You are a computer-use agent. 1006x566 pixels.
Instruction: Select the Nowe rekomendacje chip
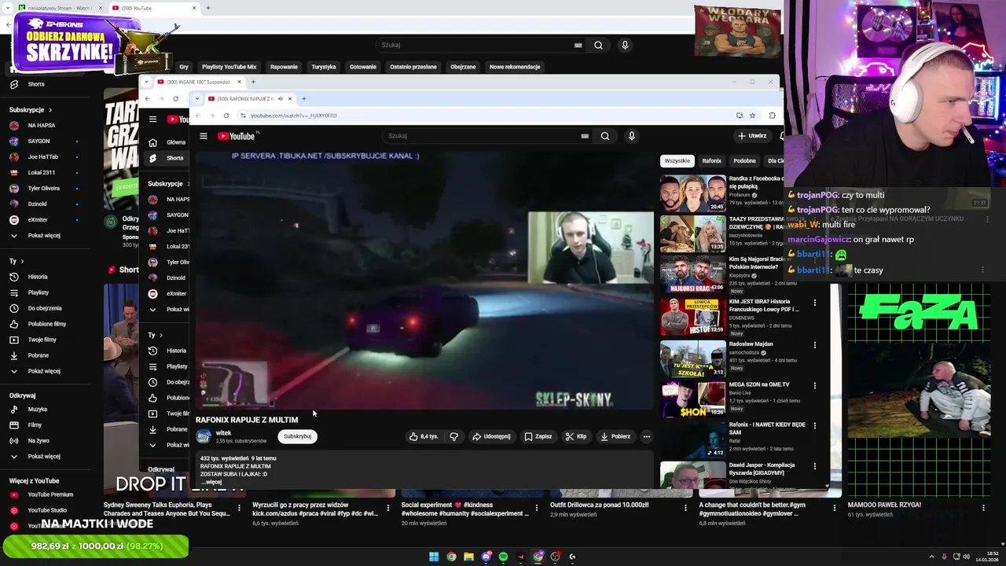[515, 67]
